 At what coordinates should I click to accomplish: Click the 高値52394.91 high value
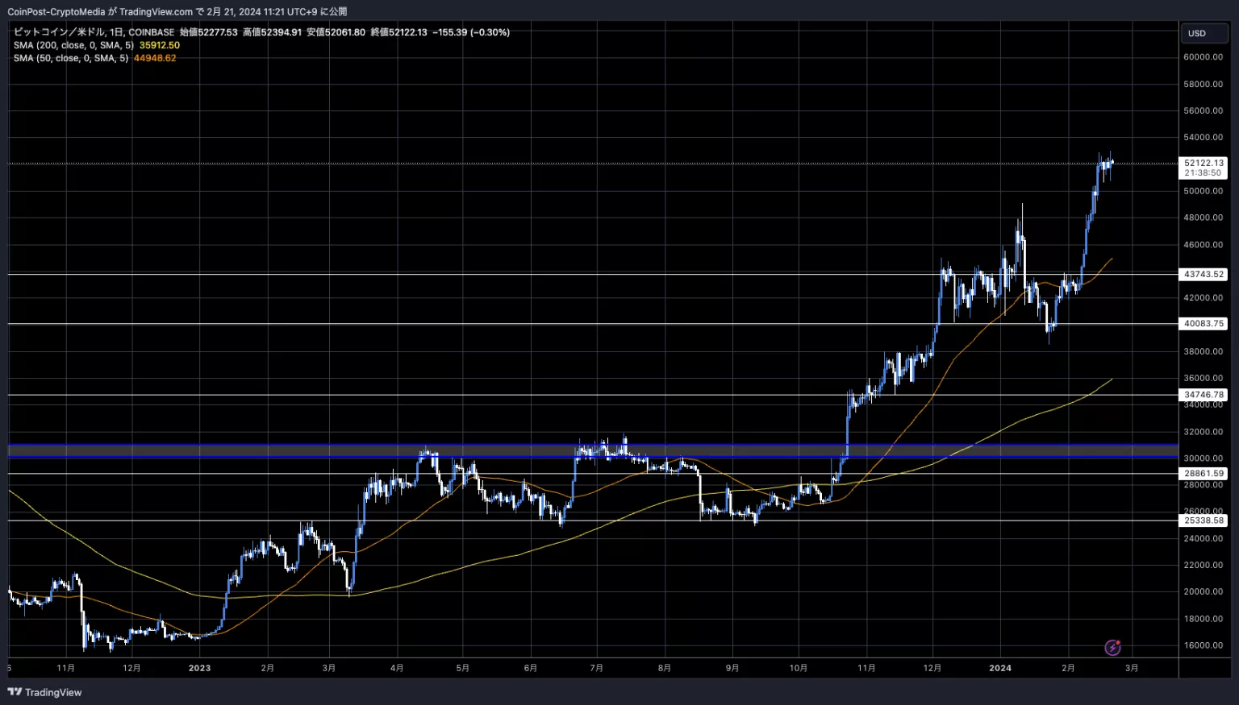coord(272,32)
